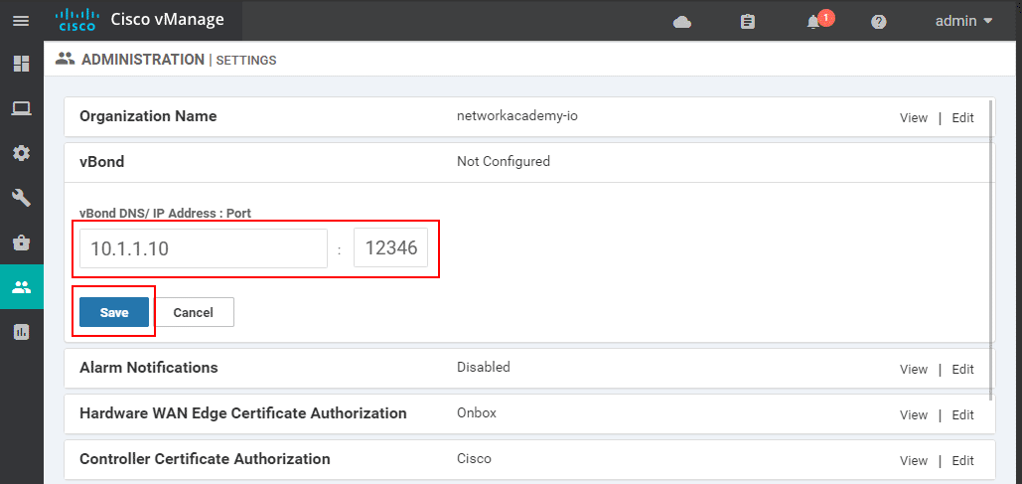Screen dimensions: 1022x484
Task: Click the vBond row heading
Action: [101, 161]
